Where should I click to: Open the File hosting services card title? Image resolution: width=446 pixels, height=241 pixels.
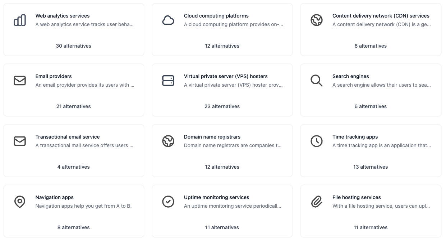click(357, 197)
